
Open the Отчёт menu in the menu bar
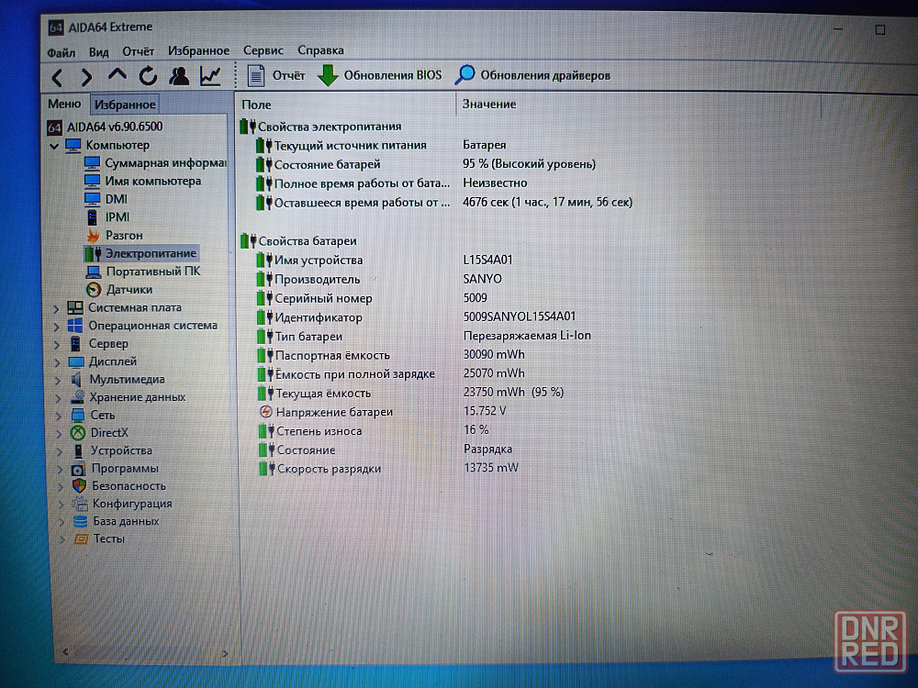click(139, 51)
